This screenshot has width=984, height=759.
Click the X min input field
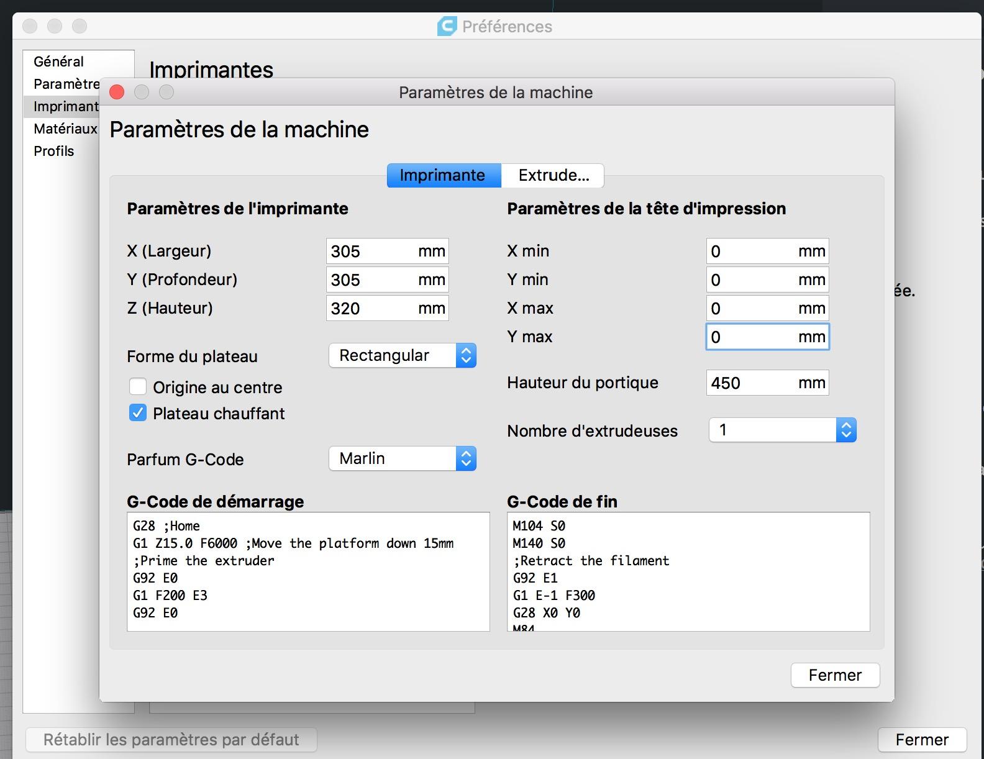pos(752,251)
